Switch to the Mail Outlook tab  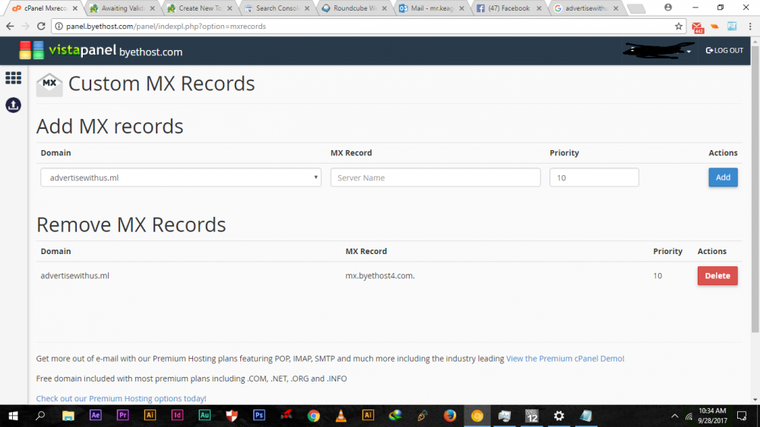pos(432,8)
